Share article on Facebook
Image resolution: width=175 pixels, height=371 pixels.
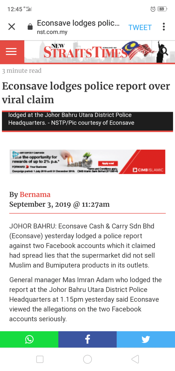(x=87, y=339)
